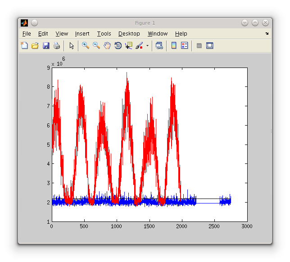Select the Zoom In magnifier tool
290x262 pixels.
pyautogui.click(x=85, y=45)
